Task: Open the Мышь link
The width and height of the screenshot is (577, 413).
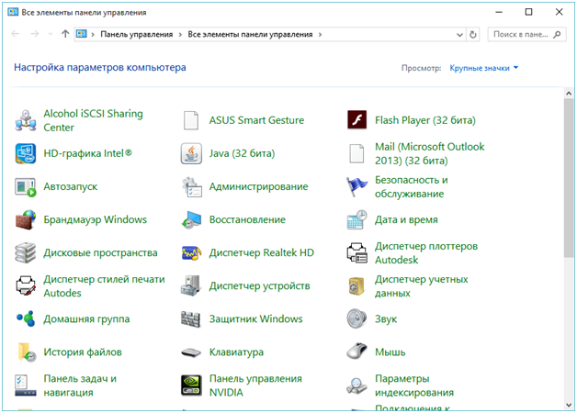Action: click(x=390, y=352)
